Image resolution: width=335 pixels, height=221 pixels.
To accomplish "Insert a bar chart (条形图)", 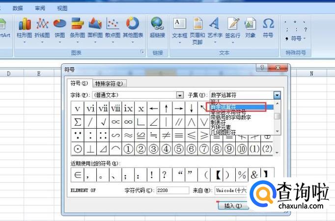I will [x=77, y=29].
